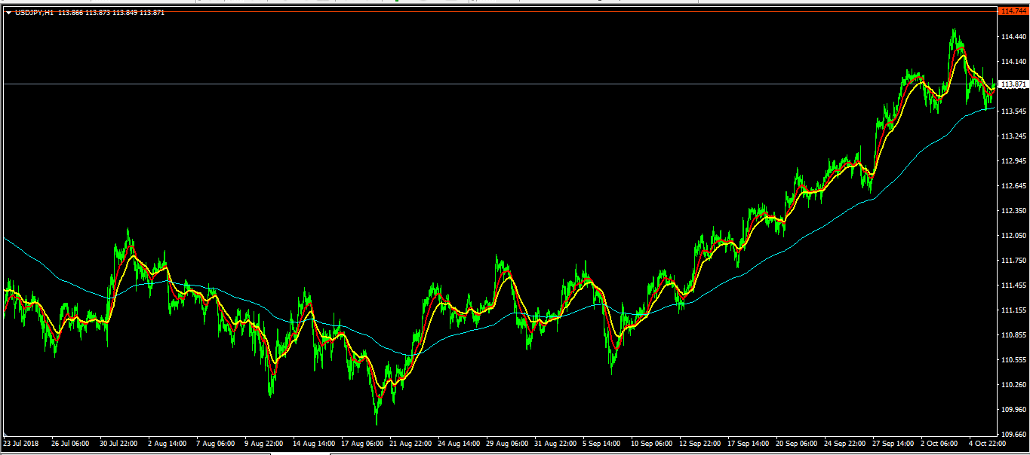Click the 113.873 high value in chart header

pyautogui.click(x=97, y=13)
